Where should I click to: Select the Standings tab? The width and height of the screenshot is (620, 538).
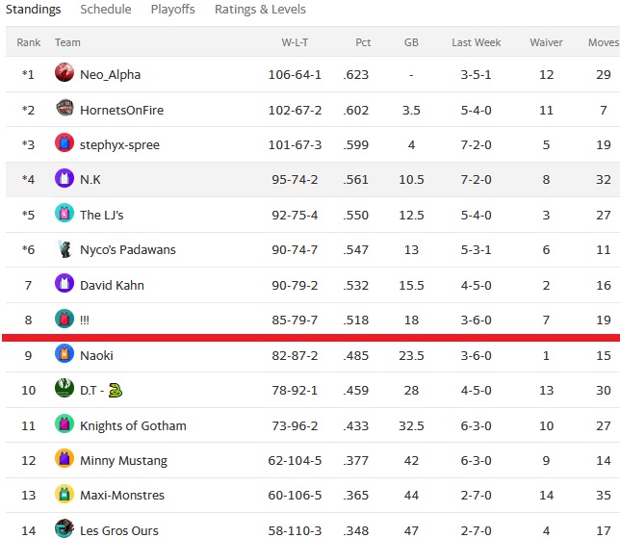(33, 9)
